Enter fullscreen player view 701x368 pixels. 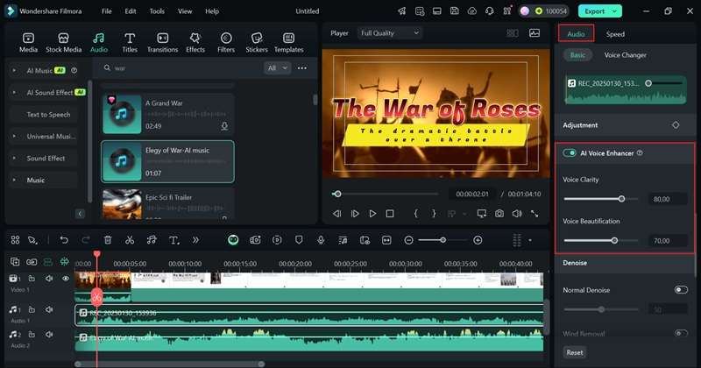(535, 214)
